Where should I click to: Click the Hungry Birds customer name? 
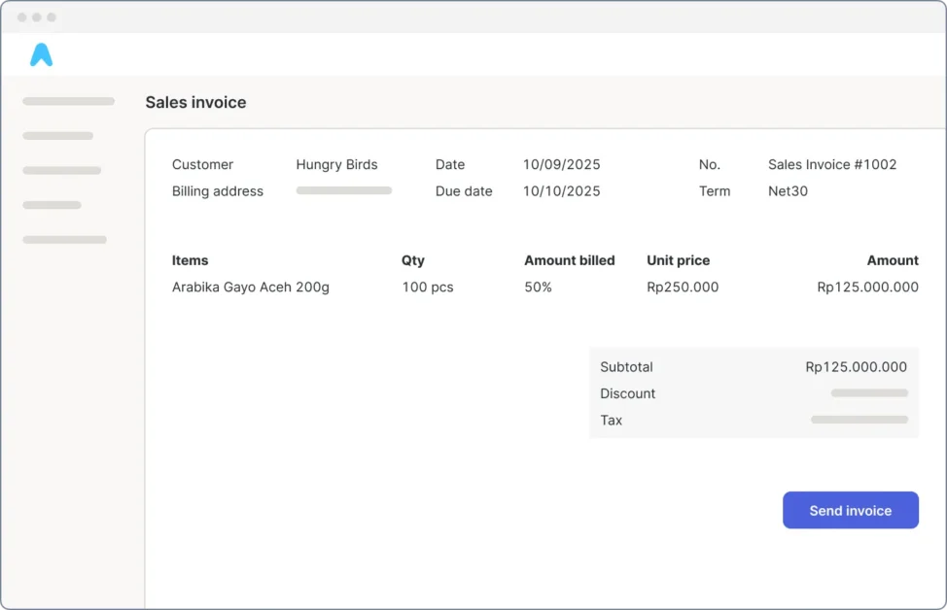click(x=336, y=164)
